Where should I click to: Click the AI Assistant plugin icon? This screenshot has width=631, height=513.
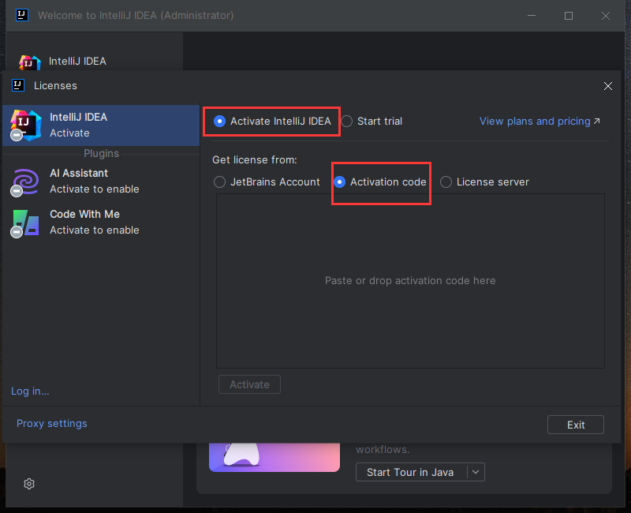pyautogui.click(x=24, y=181)
